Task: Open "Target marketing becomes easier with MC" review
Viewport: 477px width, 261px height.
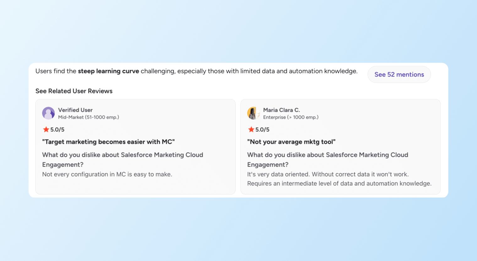Action: pos(108,142)
